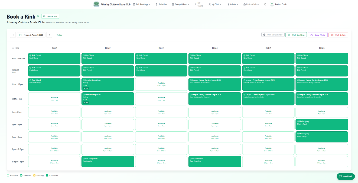Click the copy icon in Copy Mode button

pyautogui.click(x=311, y=35)
